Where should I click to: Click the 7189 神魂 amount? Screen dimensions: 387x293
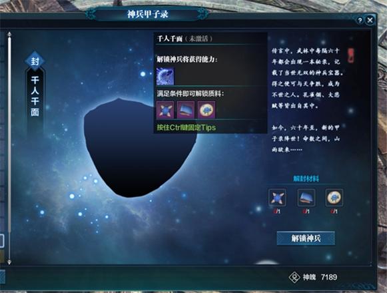pos(329,277)
